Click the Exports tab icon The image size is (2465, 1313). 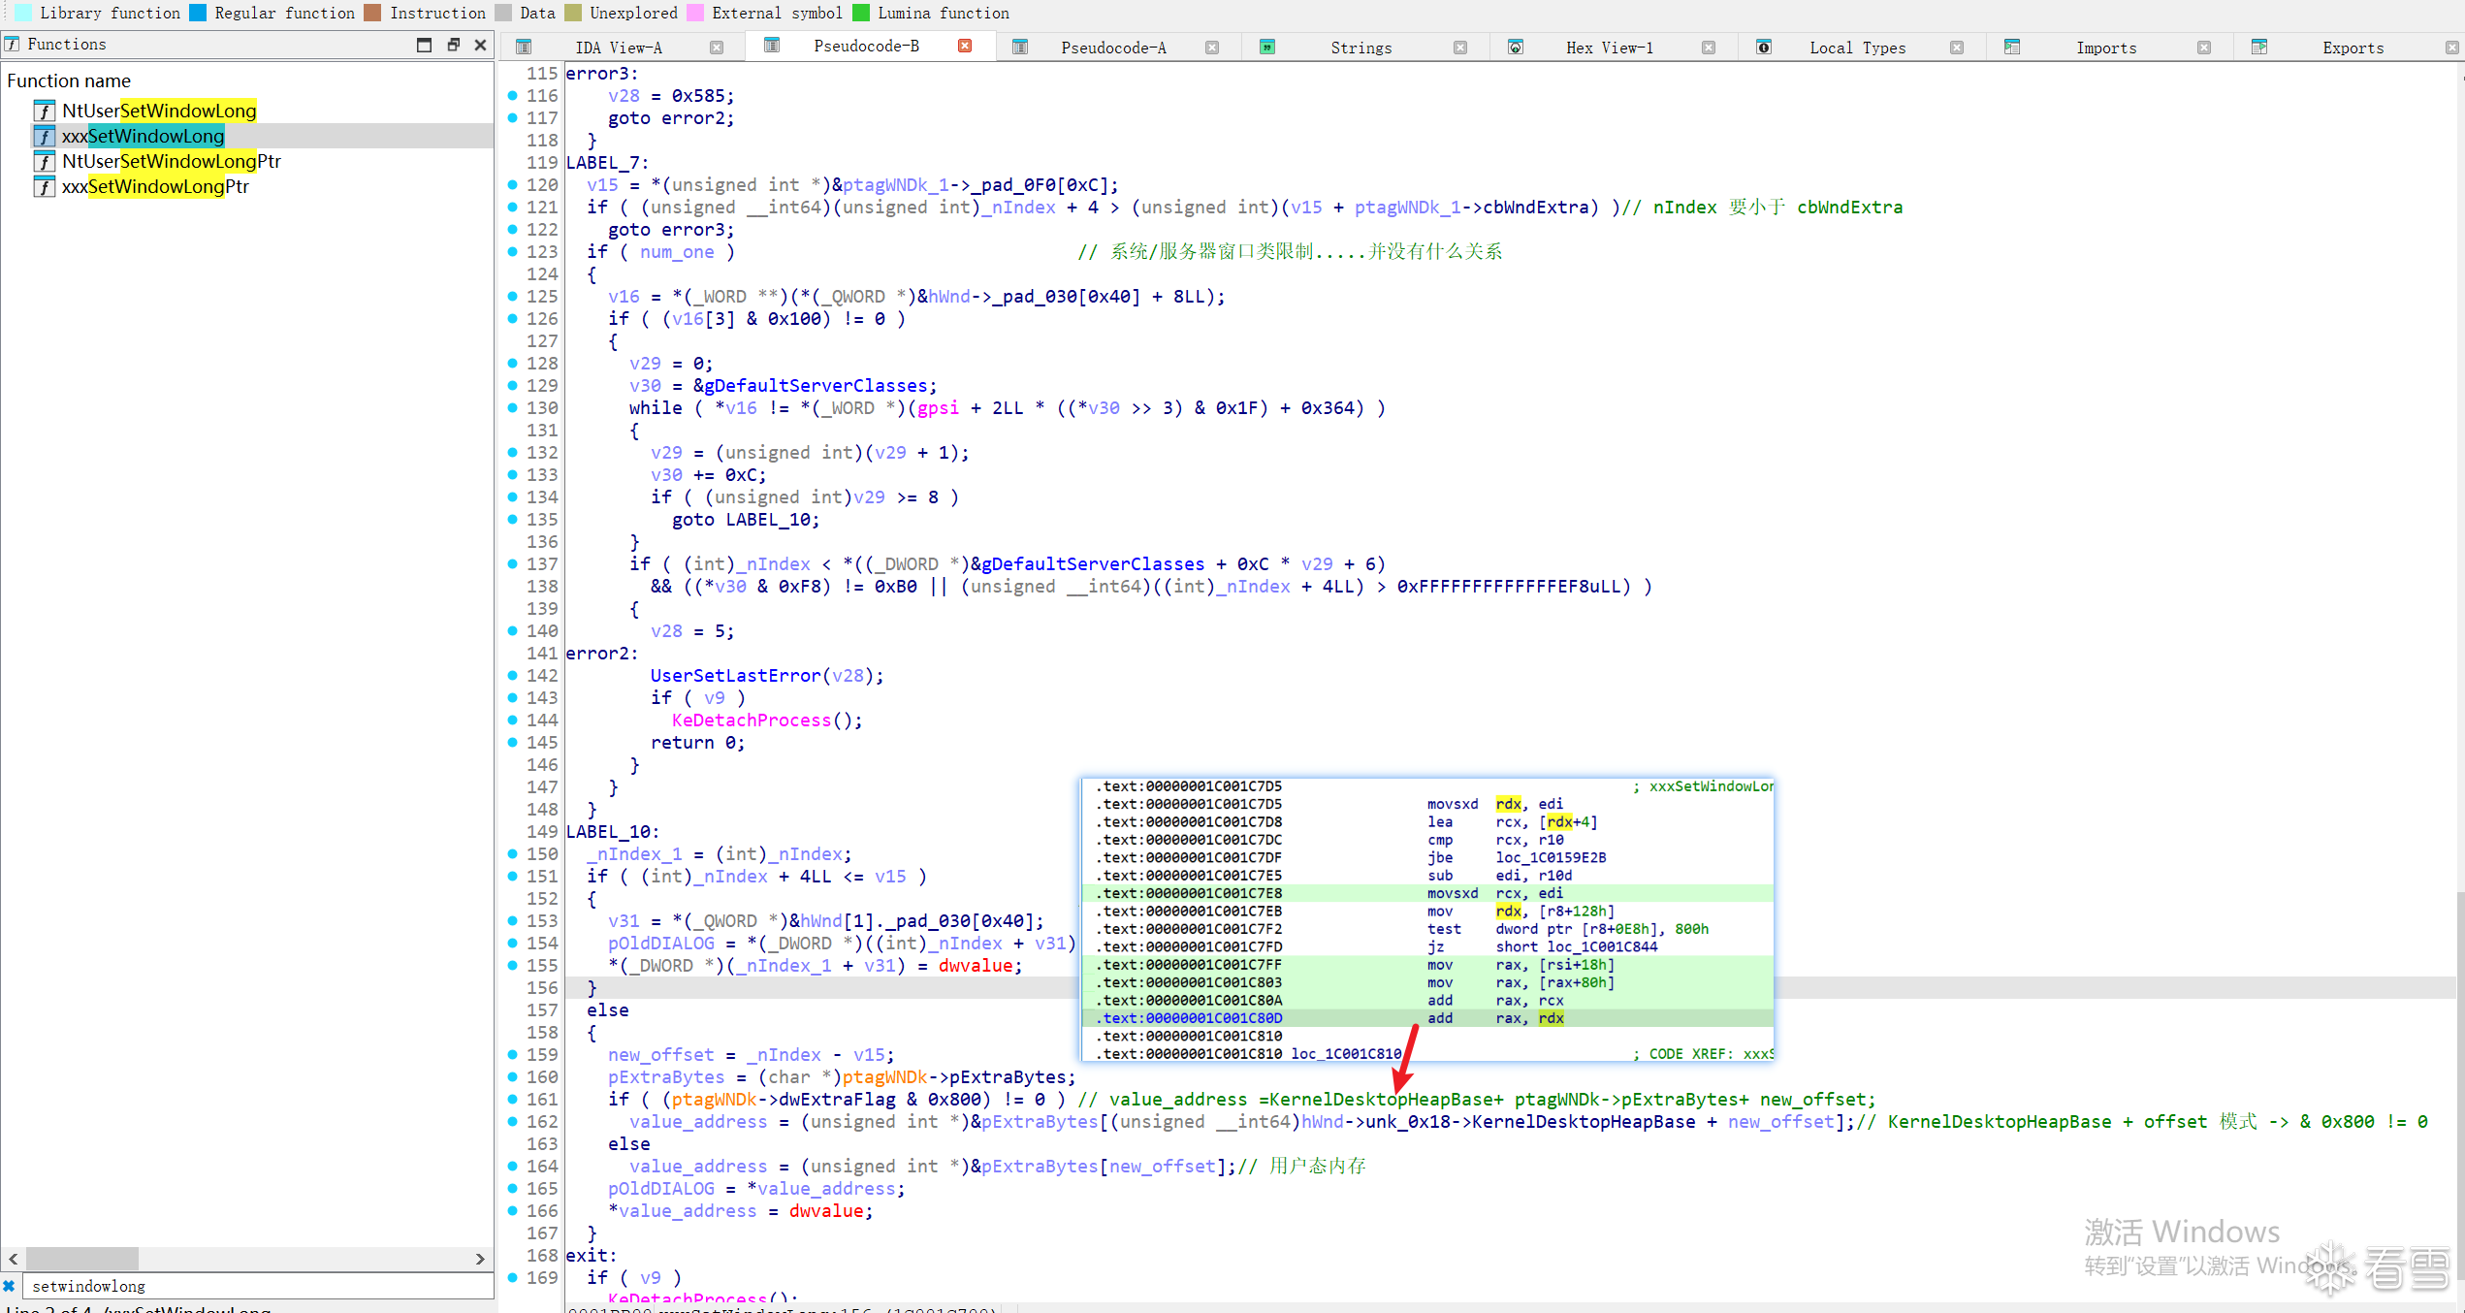2259,48
